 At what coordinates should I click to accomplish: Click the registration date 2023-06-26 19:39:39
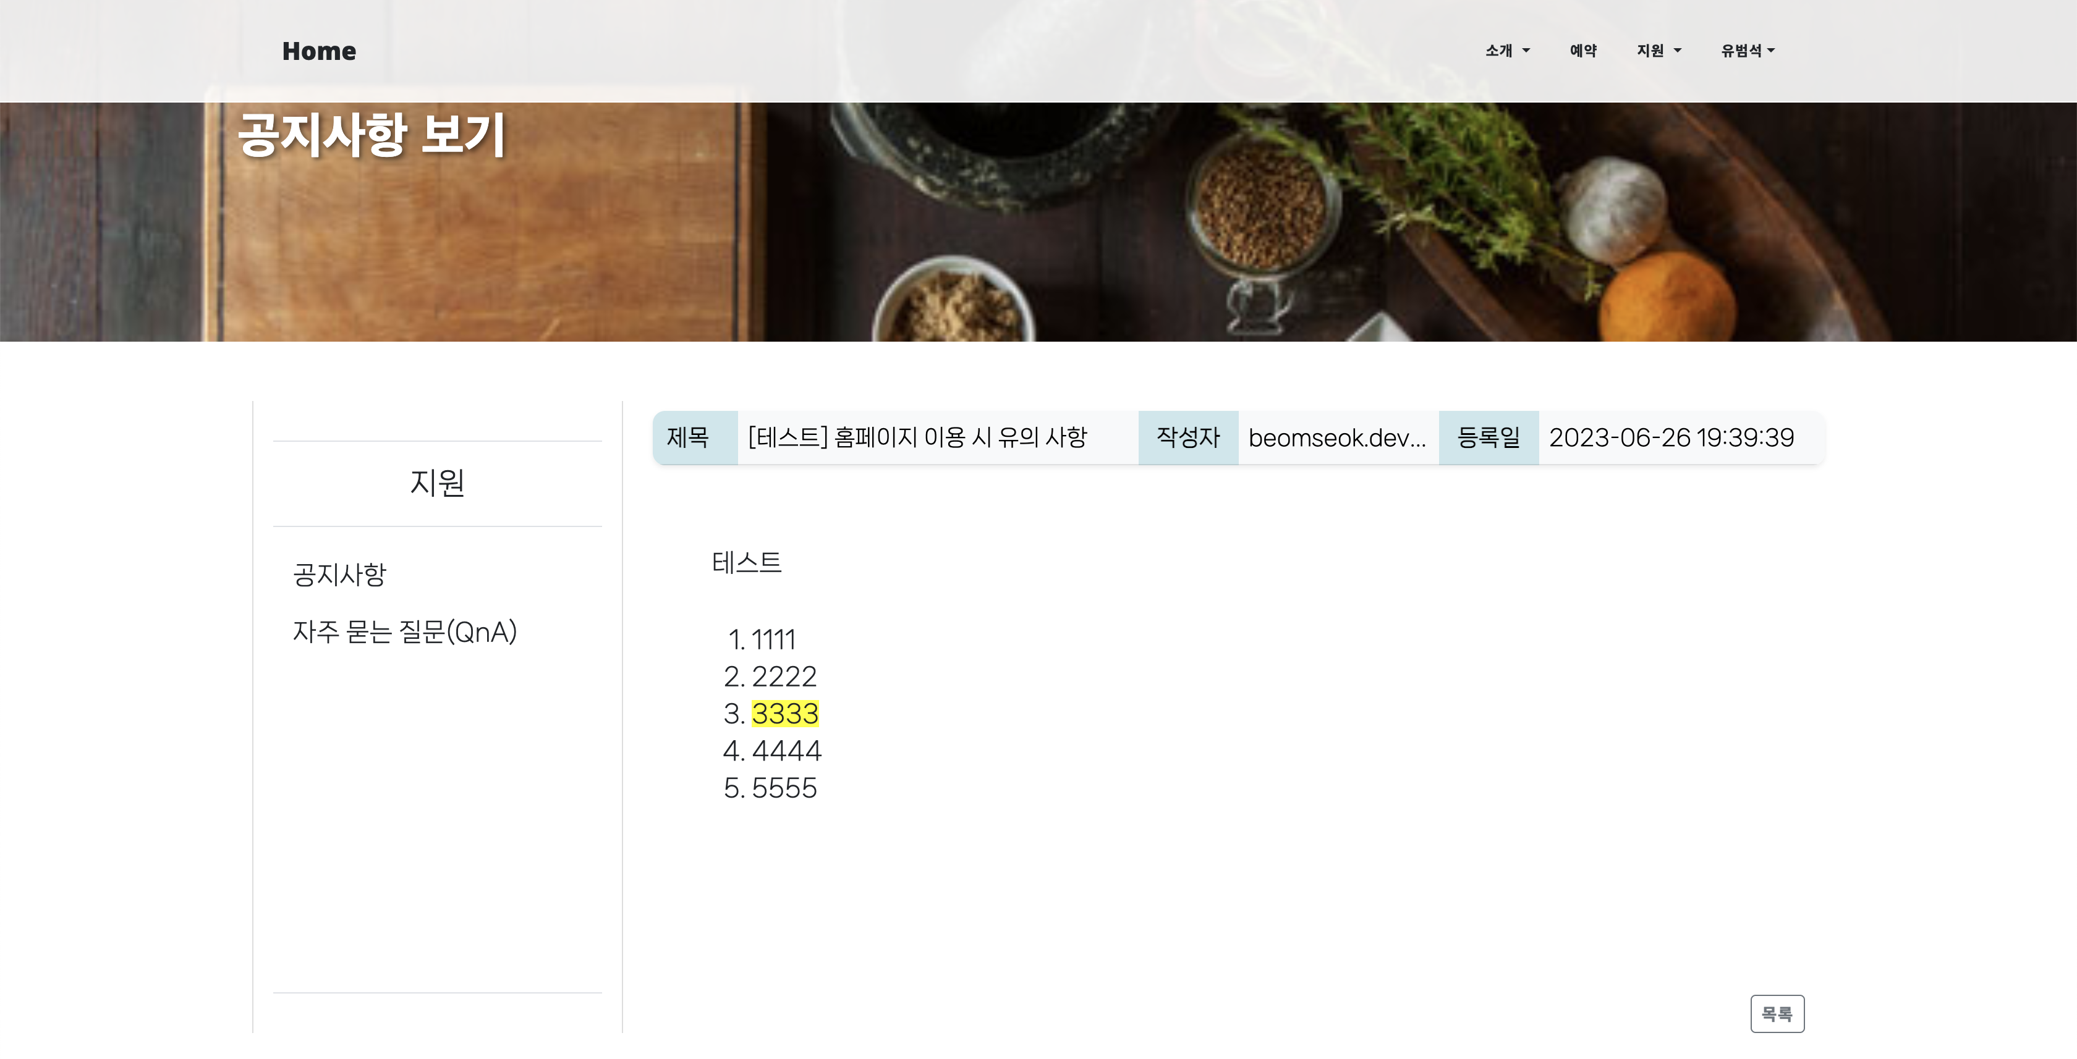tap(1671, 437)
